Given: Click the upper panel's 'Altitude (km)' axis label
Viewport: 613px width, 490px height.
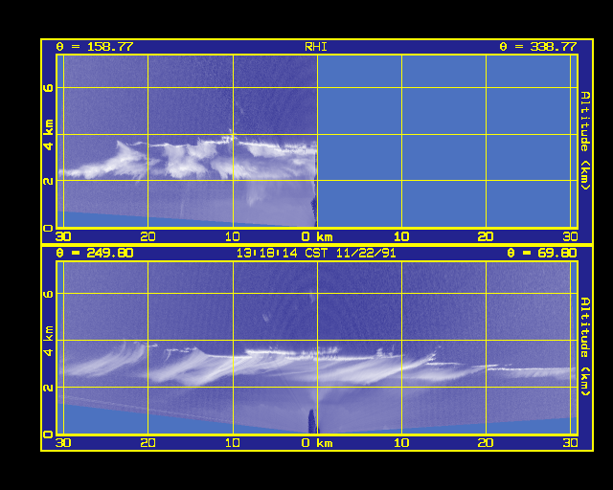Looking at the screenshot, I should click(x=584, y=141).
